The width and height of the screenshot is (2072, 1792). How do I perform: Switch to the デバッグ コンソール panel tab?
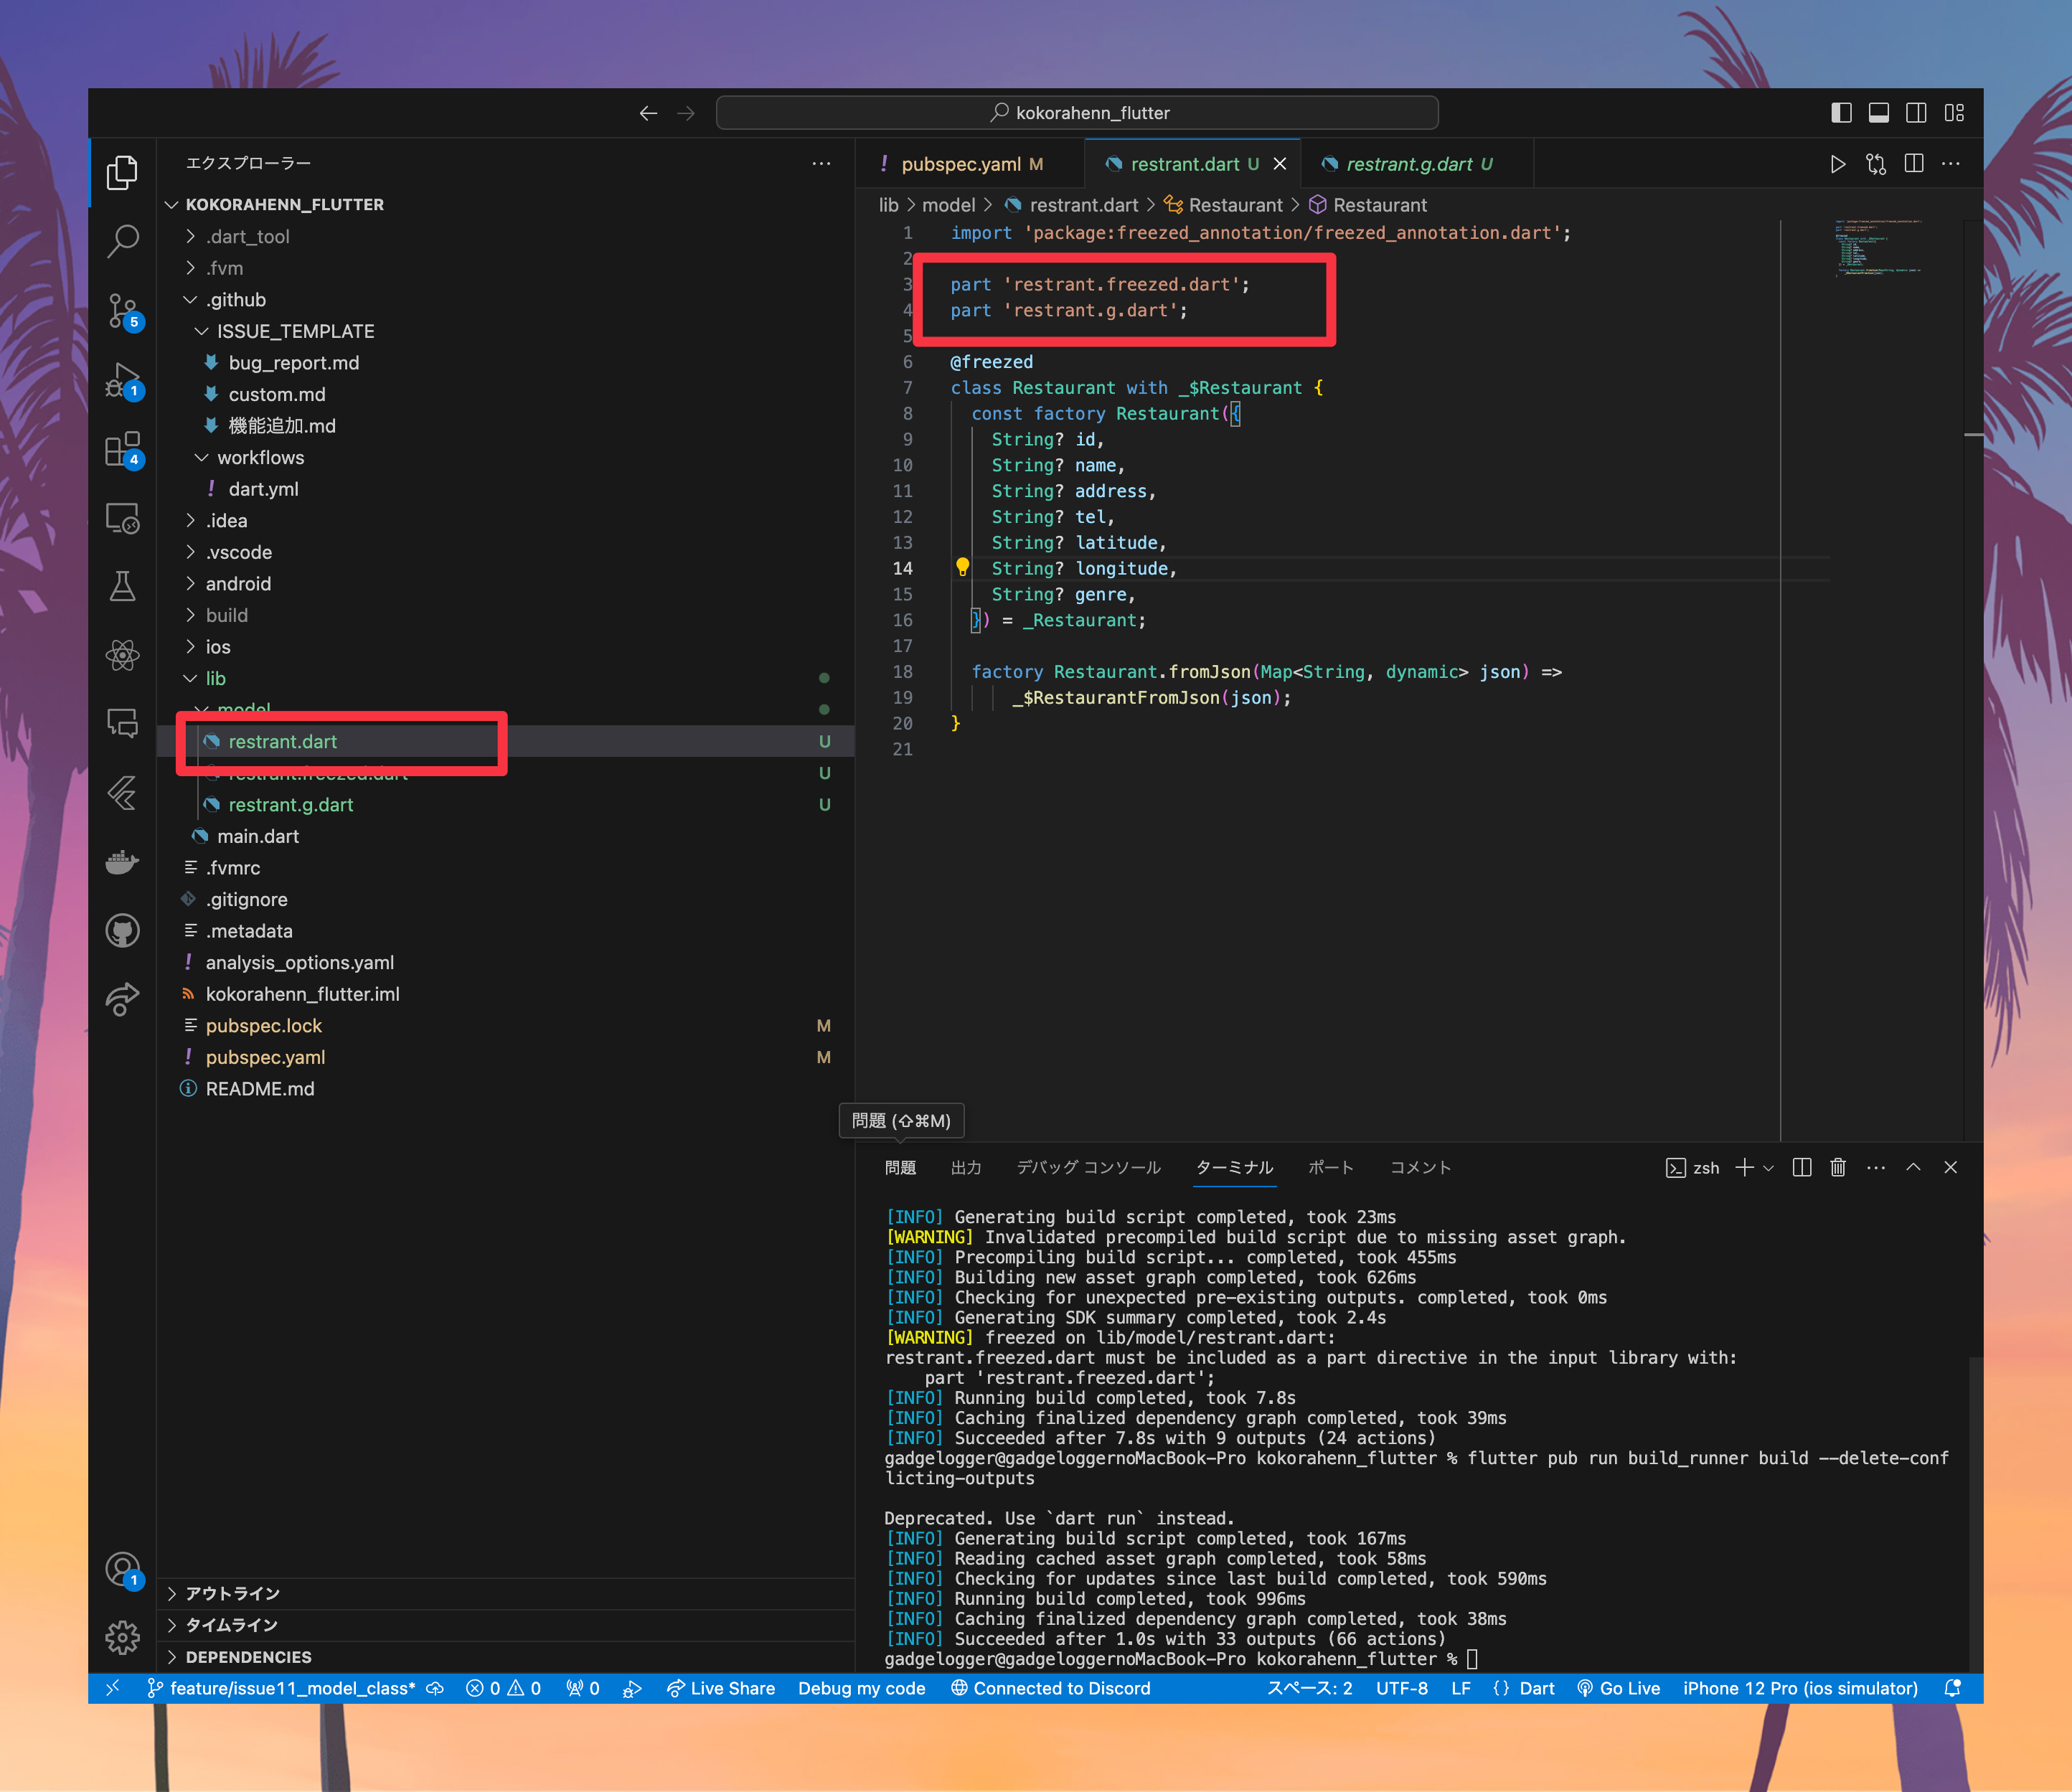pyautogui.click(x=1089, y=1167)
